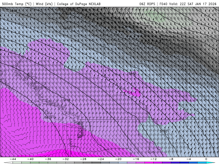This screenshot has height=164, width=219.
Task: Click the -8 color scale label
Action: 171,159
